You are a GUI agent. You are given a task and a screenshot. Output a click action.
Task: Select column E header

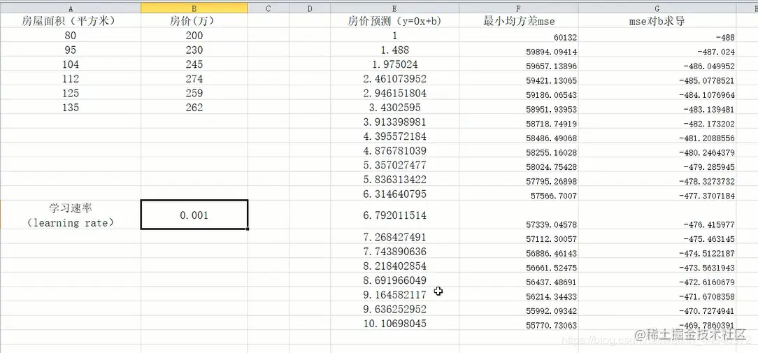395,8
